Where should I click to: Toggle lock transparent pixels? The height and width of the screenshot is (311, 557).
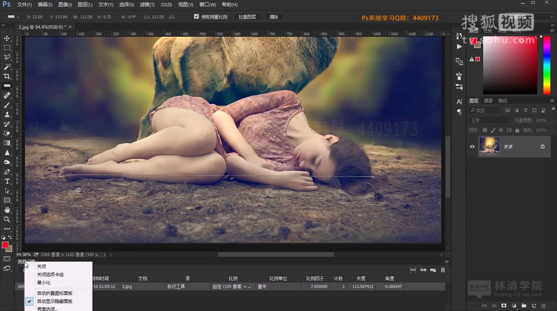click(x=485, y=130)
